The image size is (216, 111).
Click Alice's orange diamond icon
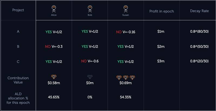pos(54,77)
